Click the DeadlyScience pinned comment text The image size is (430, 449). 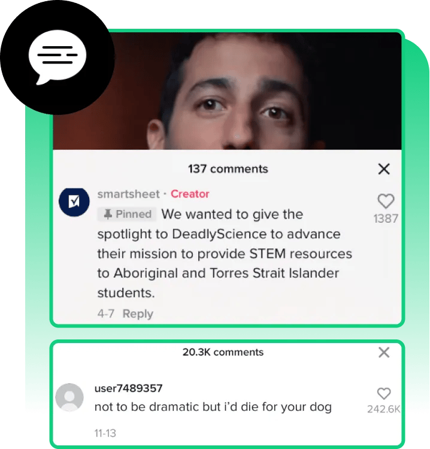[225, 254]
